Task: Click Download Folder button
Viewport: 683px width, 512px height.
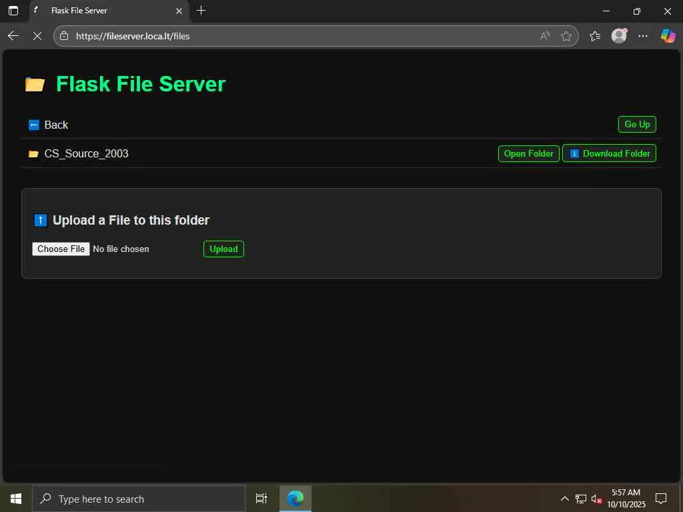Action: pos(609,154)
